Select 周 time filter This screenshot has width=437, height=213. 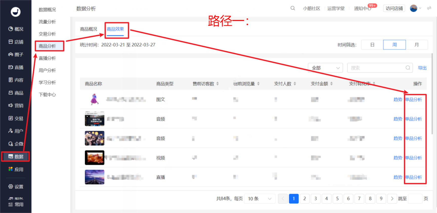394,45
